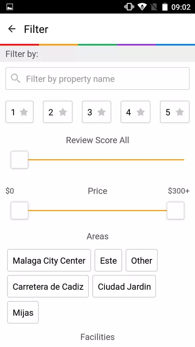Select the Malaga City Center area
The image size is (195, 347).
click(49, 260)
